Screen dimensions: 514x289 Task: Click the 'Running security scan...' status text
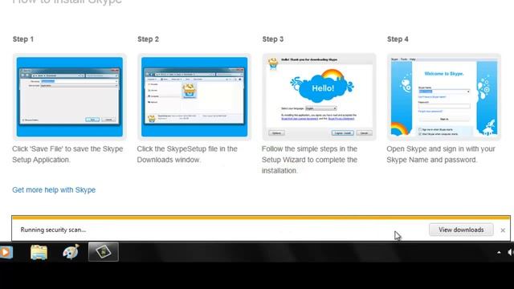(53, 230)
